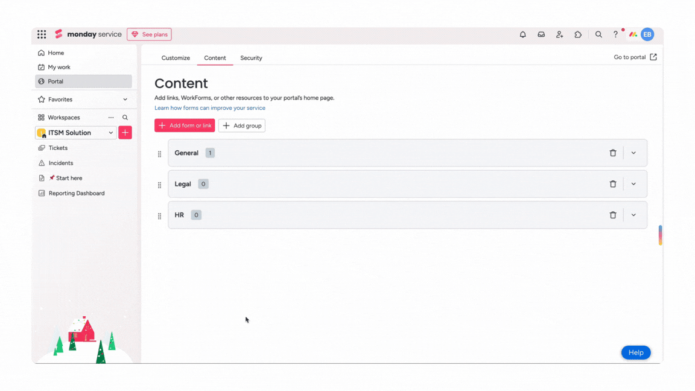Switch to the Security tab
This screenshot has height=391, width=695.
251,58
